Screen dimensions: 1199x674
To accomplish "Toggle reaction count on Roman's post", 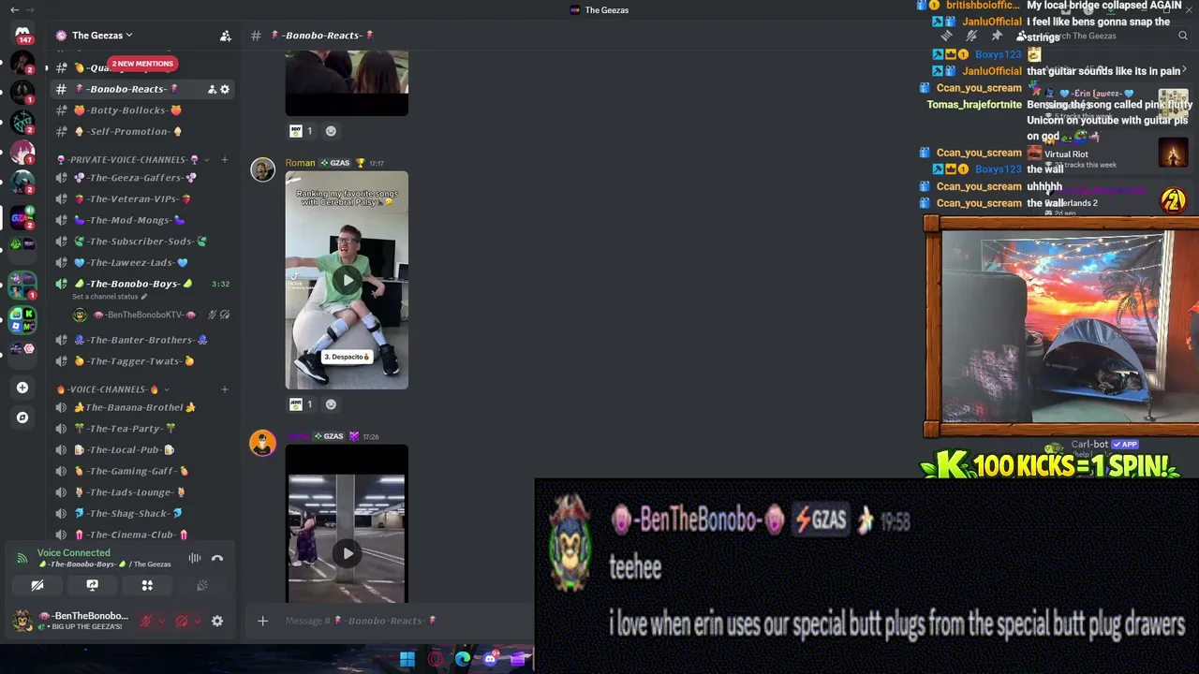I will (x=302, y=404).
